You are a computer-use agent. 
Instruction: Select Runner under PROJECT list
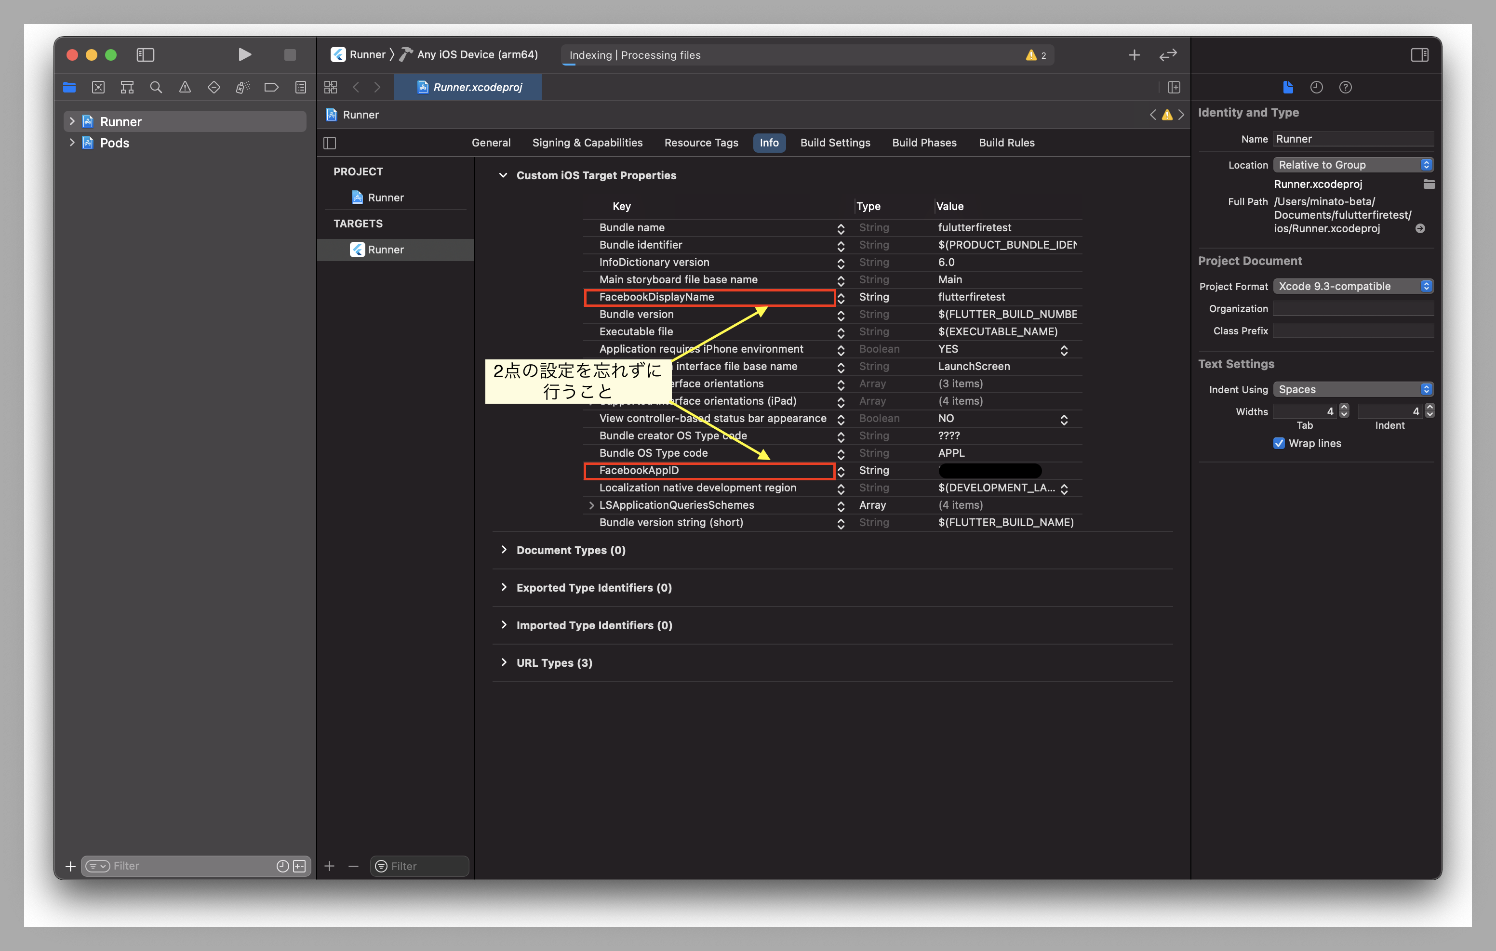click(x=385, y=198)
